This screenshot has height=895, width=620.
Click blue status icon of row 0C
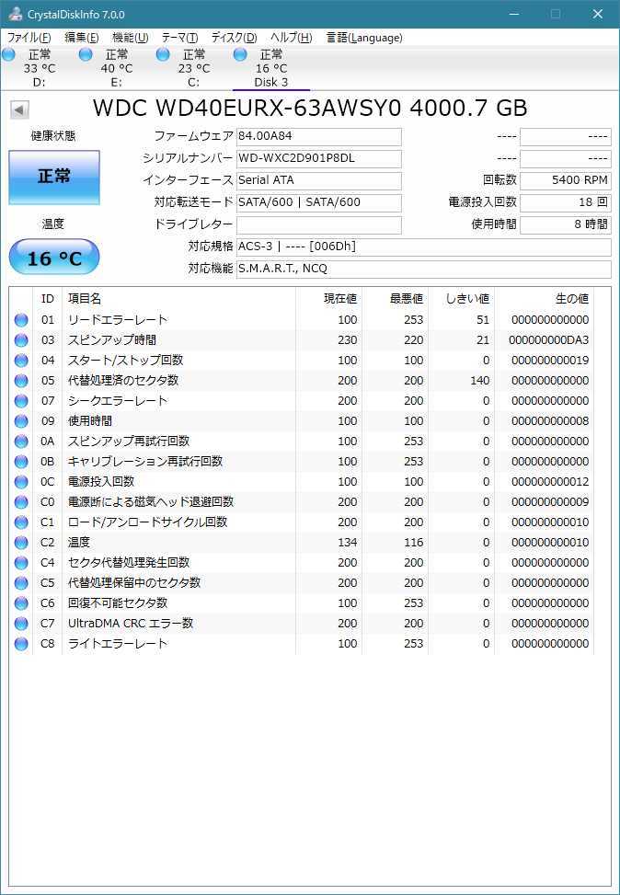(21, 482)
